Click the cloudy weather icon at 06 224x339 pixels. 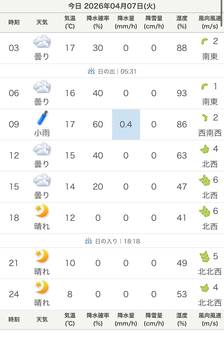coord(42,87)
